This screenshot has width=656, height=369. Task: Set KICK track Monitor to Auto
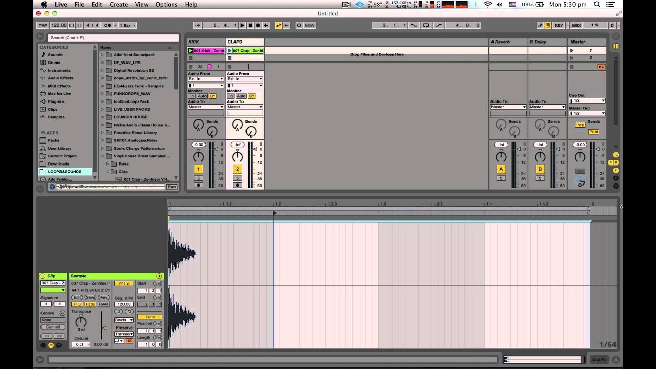(202, 96)
